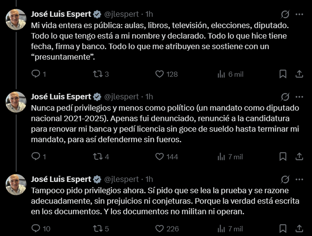The image size is (312, 236).
Task: Bookmark the "Nunca pedí privilegios" tweet
Action: 283,156
